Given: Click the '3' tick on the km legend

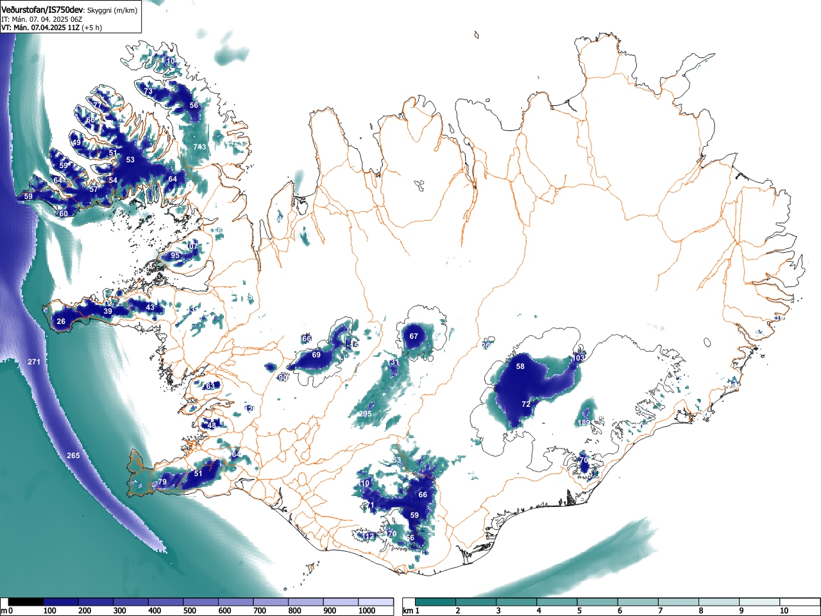Looking at the screenshot, I should (498, 611).
